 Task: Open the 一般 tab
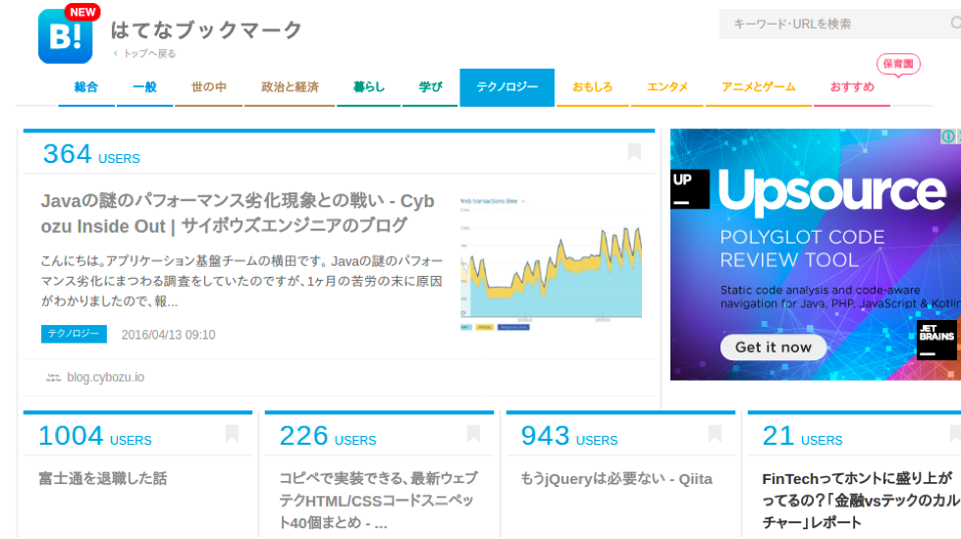[x=144, y=87]
